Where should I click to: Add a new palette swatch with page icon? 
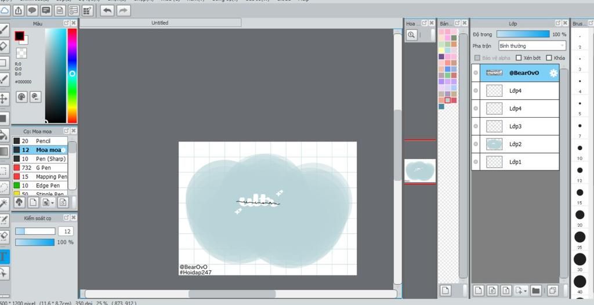tap(445, 291)
